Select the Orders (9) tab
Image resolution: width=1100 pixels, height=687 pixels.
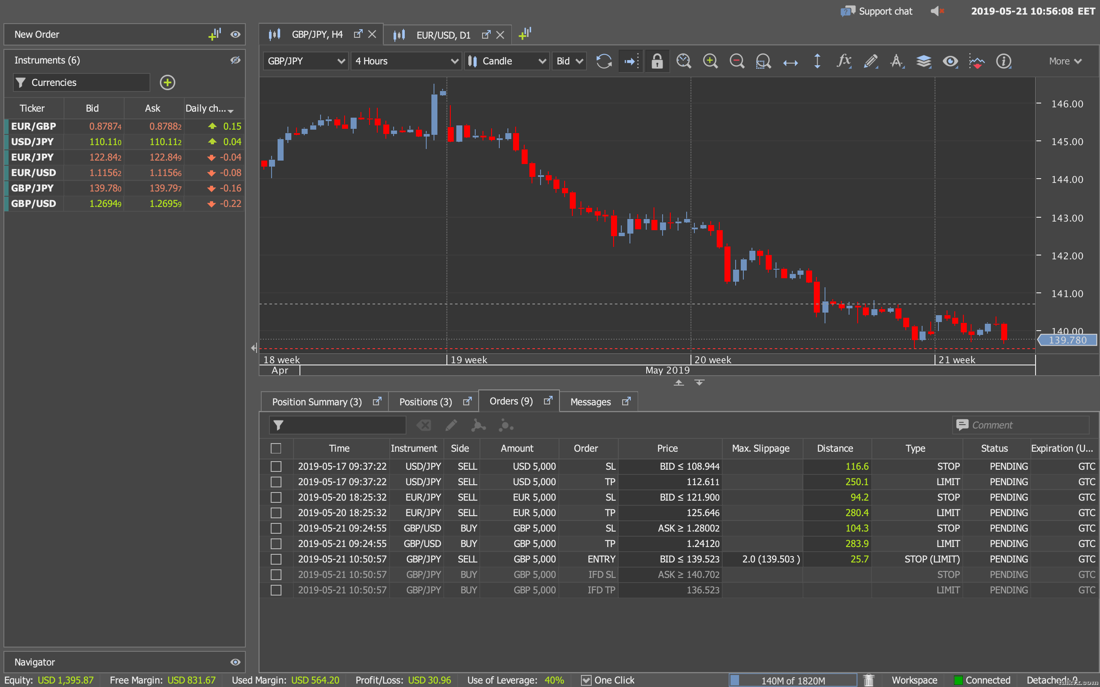[x=519, y=401]
